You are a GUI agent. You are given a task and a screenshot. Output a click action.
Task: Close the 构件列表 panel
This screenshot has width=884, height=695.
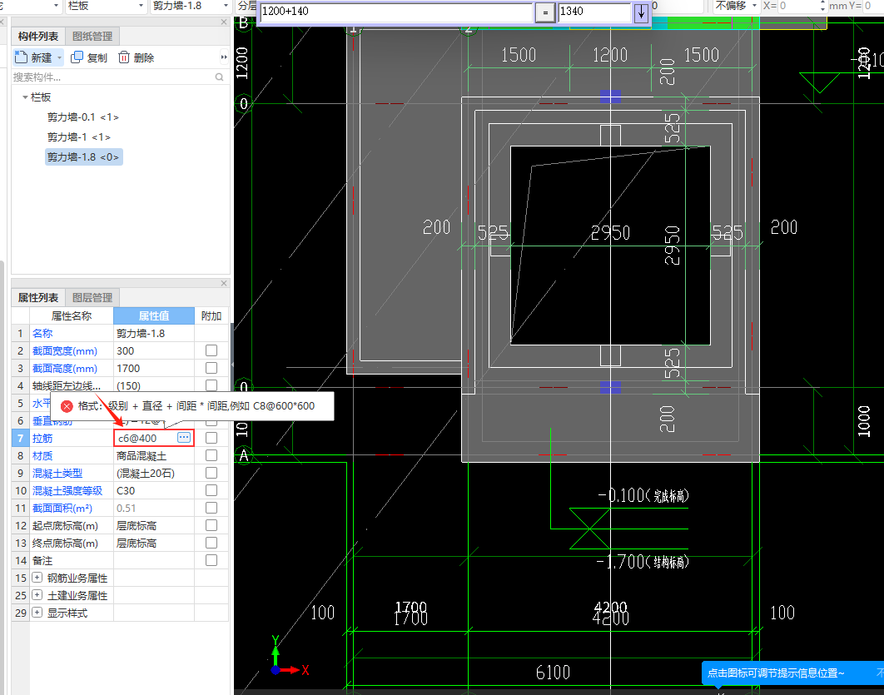(x=224, y=22)
